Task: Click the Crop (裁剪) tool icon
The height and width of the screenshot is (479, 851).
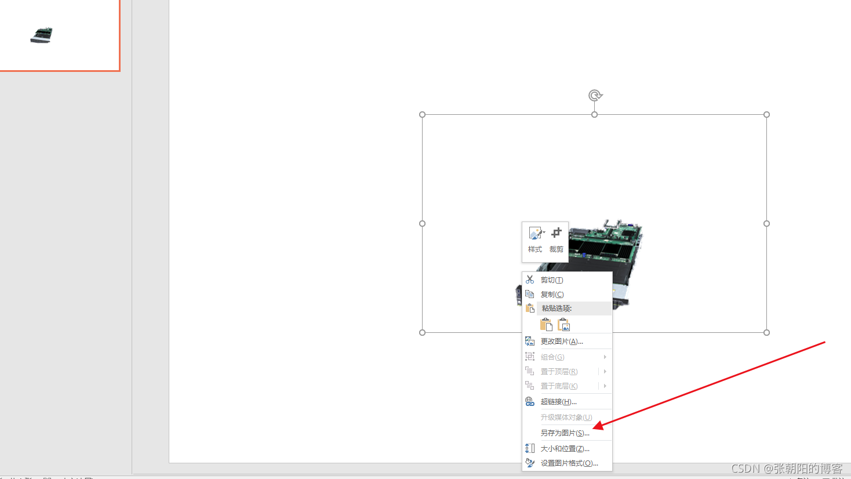Action: (x=557, y=233)
